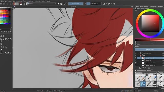Close the ejiro.kra document tab
This screenshot has height=92, width=164.
132,7
